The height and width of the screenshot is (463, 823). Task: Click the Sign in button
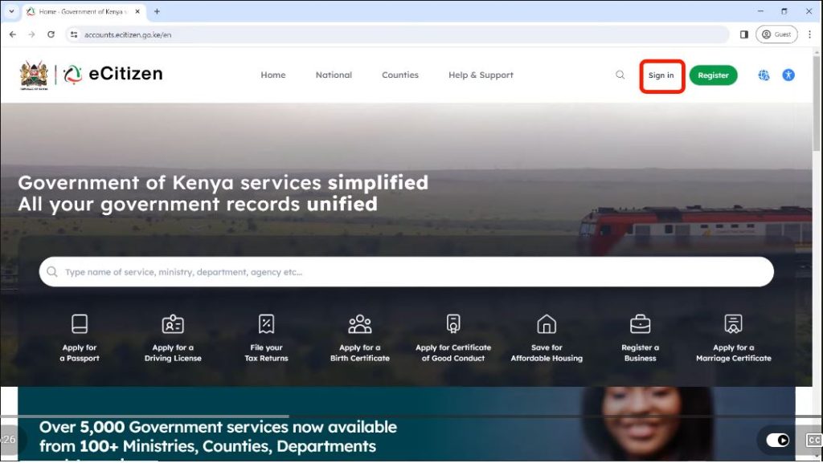click(661, 75)
